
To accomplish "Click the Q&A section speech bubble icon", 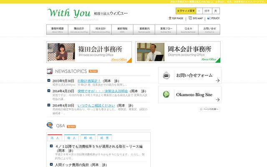I will [x=50, y=125].
